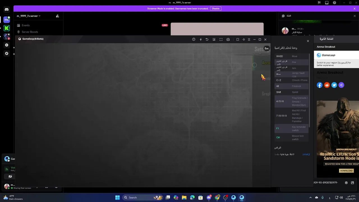359x202 pixels.
Task: Select the Ctrl Mouse lock switch row
Action: click(x=291, y=137)
